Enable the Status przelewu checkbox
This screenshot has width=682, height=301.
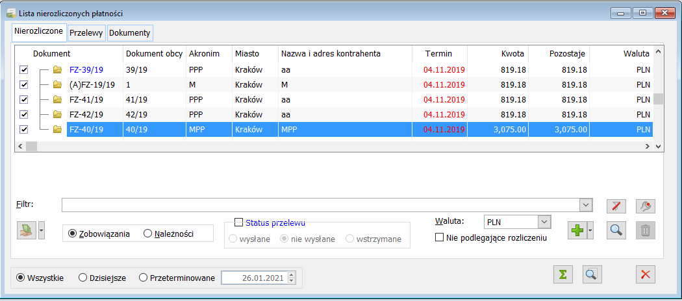coord(238,223)
